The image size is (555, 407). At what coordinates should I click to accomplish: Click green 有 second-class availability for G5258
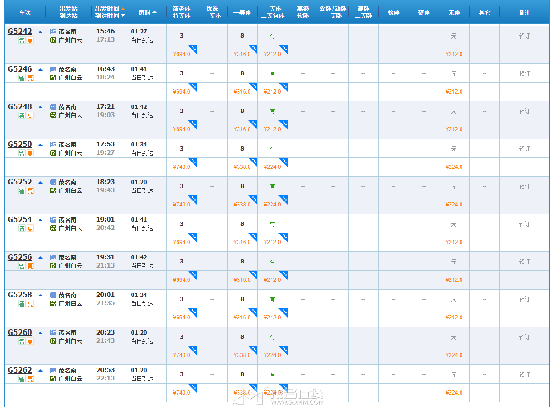[272, 299]
